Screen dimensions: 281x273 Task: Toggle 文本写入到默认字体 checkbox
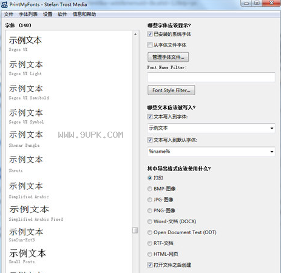point(150,140)
